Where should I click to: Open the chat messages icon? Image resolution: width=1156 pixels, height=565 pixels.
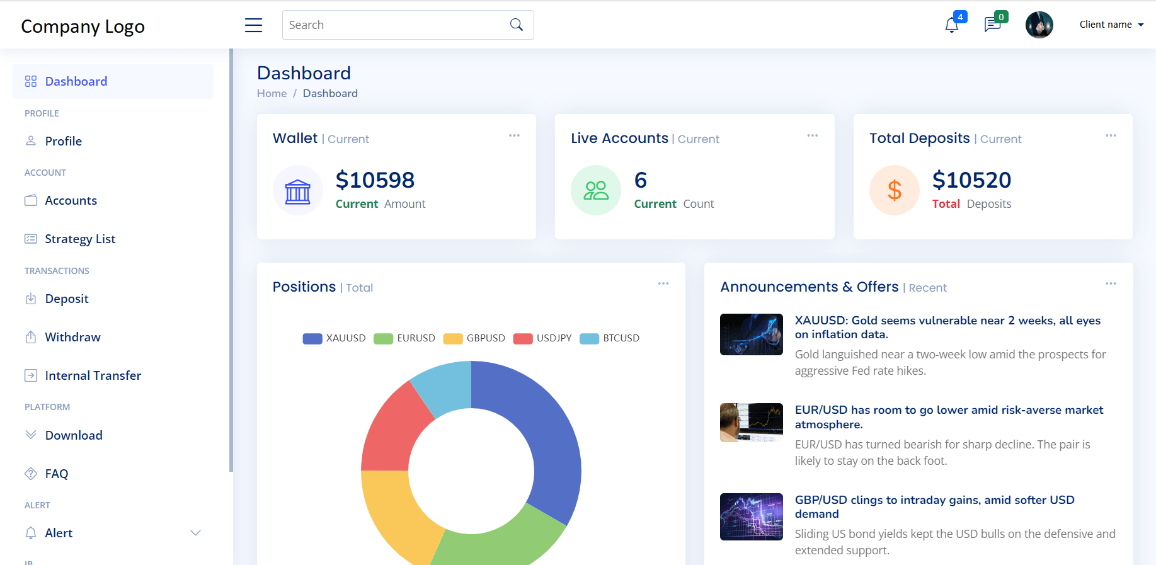[992, 25]
